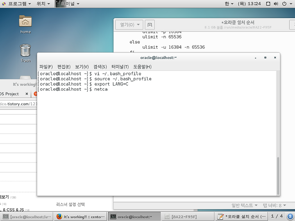Open the 한 input method menu
Screen dimensions: 295x221
tap(229, 4)
